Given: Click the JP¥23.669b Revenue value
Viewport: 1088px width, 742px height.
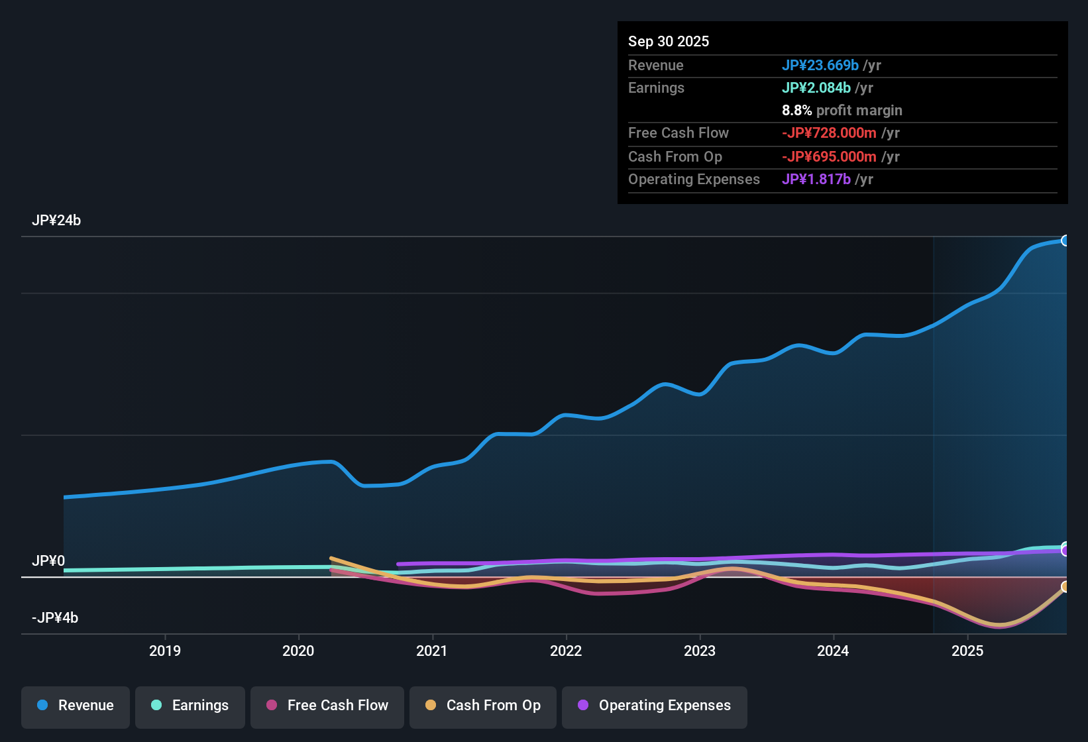Looking at the screenshot, I should (820, 65).
